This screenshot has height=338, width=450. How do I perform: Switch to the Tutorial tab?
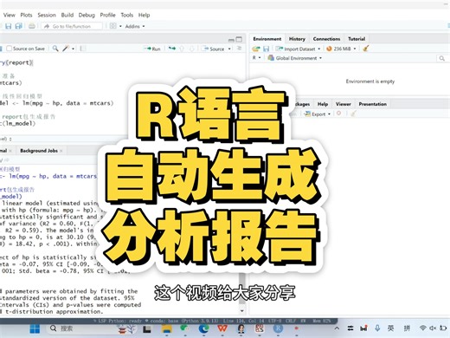pyautogui.click(x=357, y=39)
